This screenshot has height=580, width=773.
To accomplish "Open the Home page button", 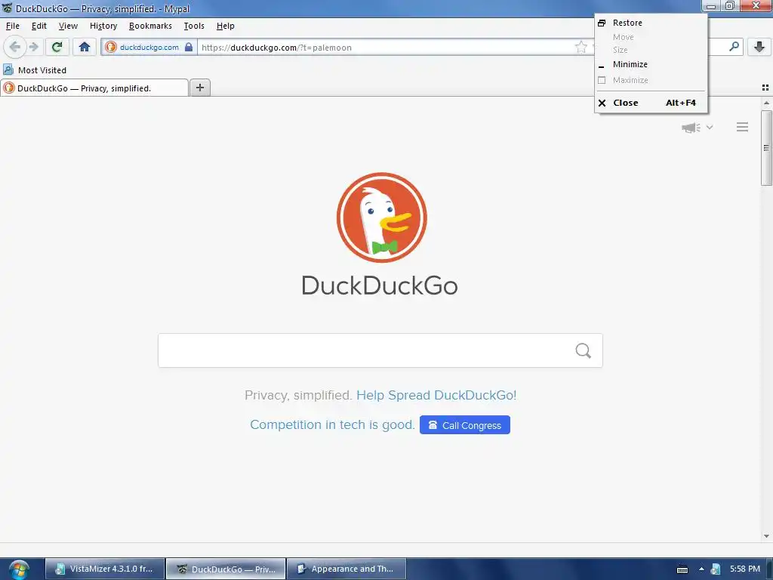I will 85,47.
